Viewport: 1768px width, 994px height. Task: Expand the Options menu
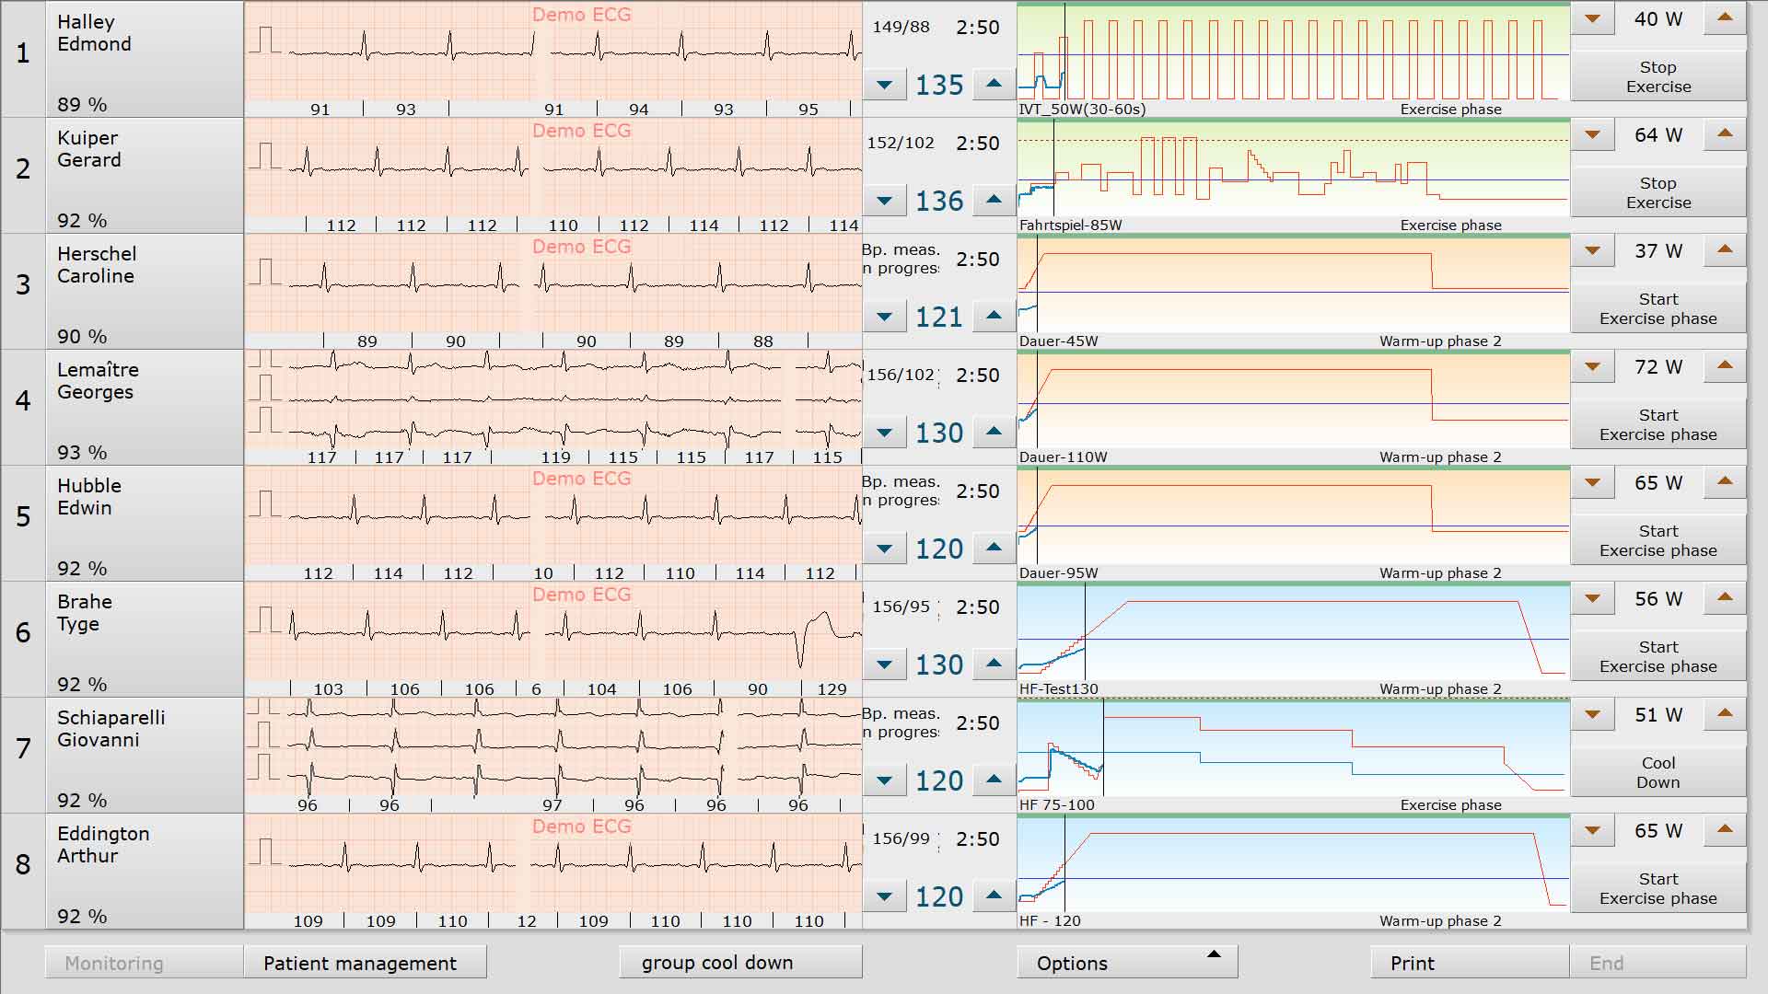click(1127, 963)
